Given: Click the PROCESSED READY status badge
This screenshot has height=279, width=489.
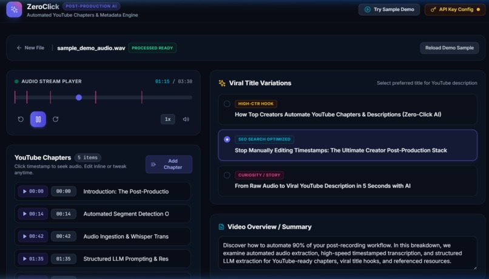Looking at the screenshot, I should point(152,48).
